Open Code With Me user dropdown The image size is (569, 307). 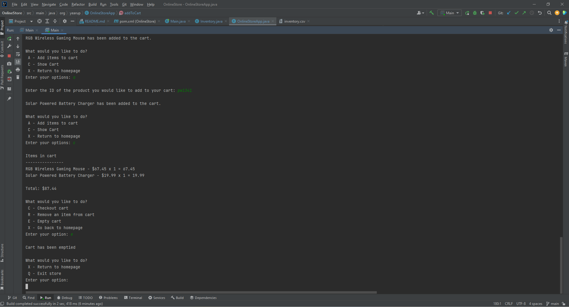click(x=420, y=13)
